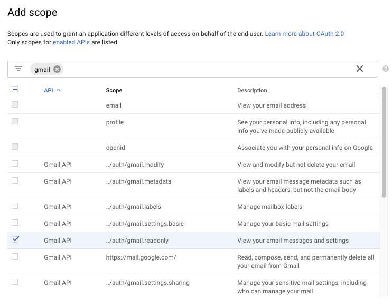The image size is (392, 307).
Task: Select the gmail.labels scope checkbox
Action: click(15, 206)
